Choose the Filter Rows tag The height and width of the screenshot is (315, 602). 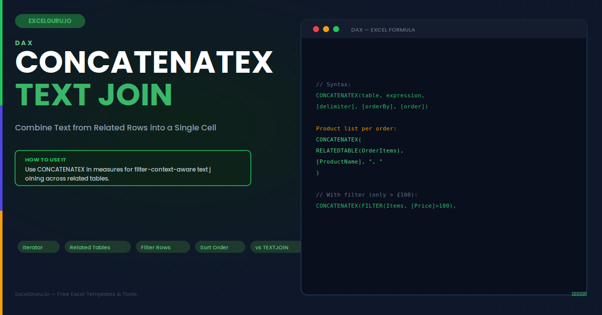coord(163,247)
